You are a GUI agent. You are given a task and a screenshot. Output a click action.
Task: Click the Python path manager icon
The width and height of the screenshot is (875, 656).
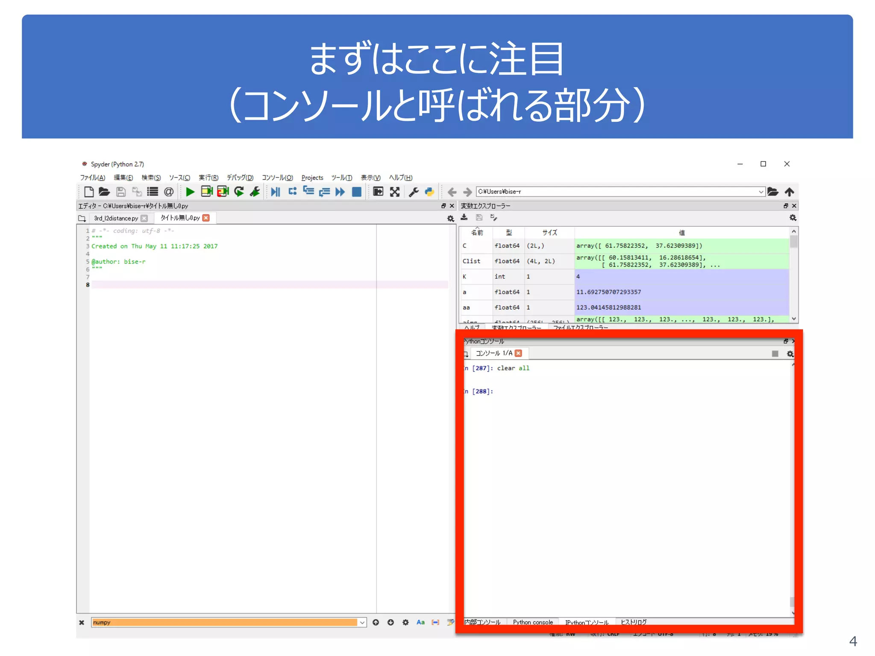(x=429, y=192)
